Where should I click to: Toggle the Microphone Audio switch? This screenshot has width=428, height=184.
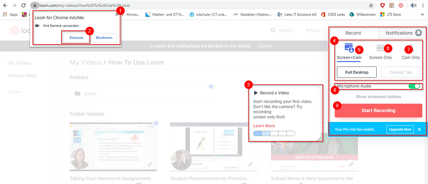click(x=414, y=86)
